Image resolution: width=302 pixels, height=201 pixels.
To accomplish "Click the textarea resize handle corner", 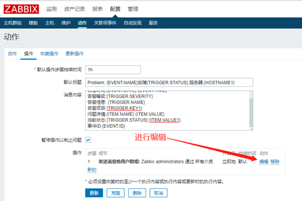I will click(251, 129).
